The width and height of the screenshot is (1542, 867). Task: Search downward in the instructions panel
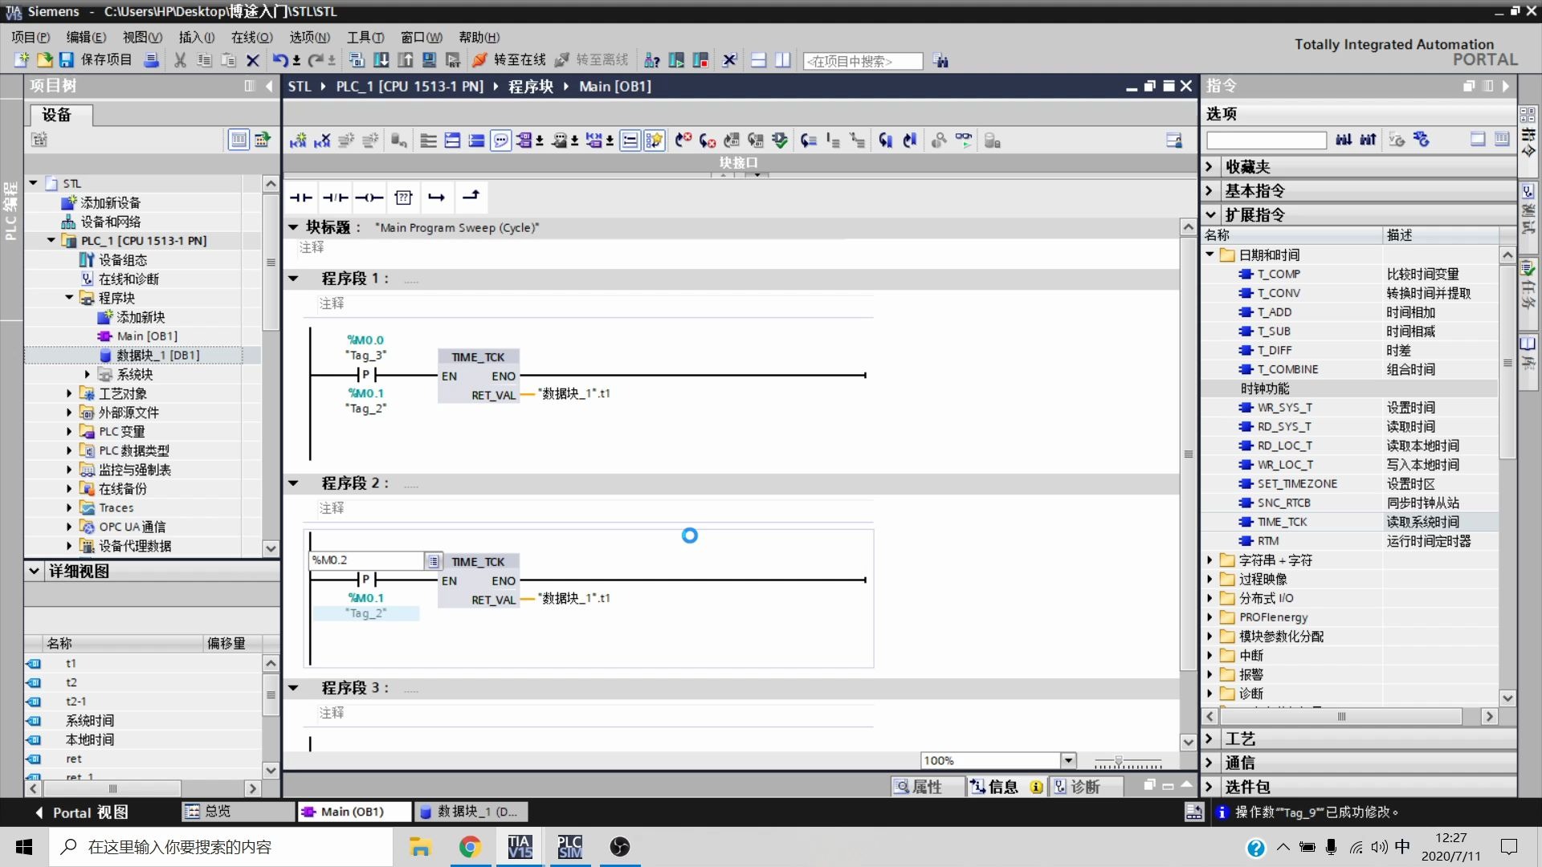[1344, 140]
